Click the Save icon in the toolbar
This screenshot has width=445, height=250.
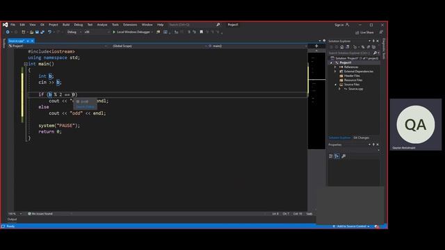coord(37,33)
